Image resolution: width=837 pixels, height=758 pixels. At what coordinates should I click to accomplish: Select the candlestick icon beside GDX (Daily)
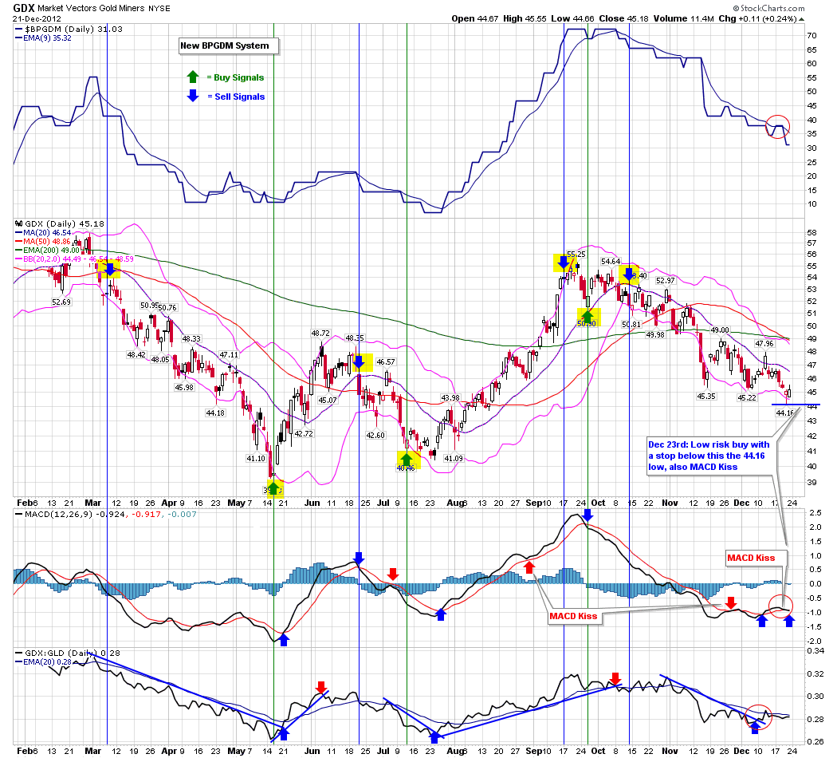point(18,224)
